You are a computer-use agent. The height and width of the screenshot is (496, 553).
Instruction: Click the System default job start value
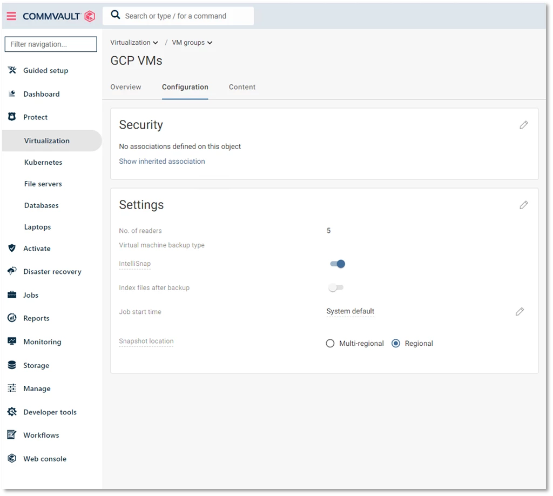click(x=350, y=311)
